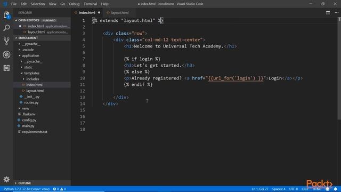The width and height of the screenshot is (341, 192).
Task: Open routes.py in the file tree
Action: tap(31, 102)
